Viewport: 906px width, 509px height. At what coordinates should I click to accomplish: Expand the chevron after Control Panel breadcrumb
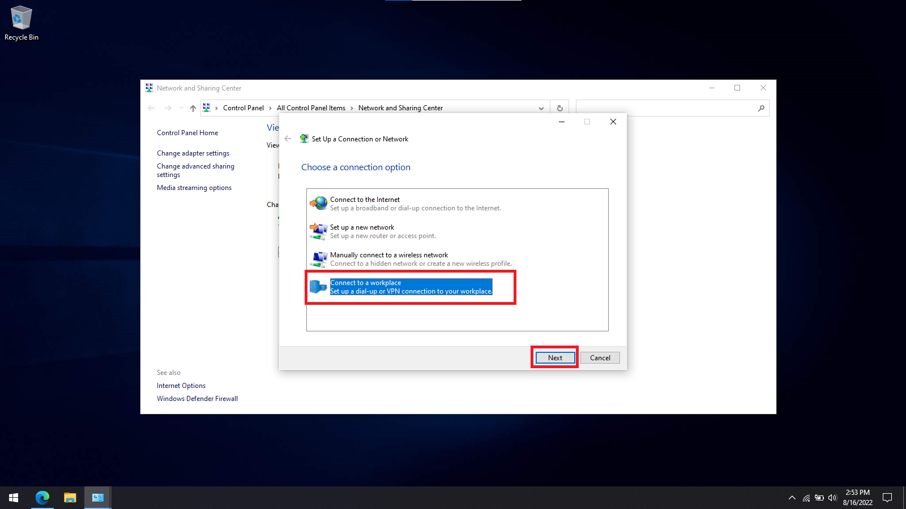pos(270,108)
